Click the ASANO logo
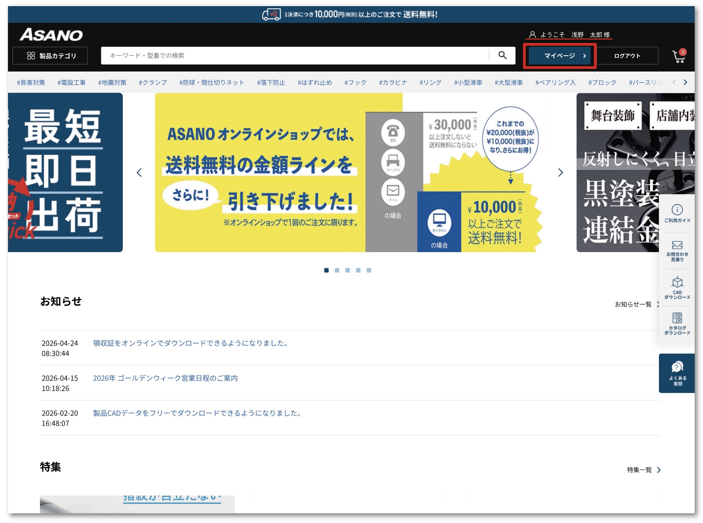Image resolution: width=703 pixels, height=523 pixels. point(51,35)
